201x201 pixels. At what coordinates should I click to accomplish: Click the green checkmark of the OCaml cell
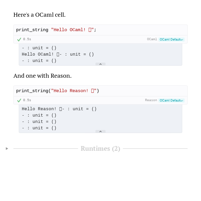[x=19, y=40]
